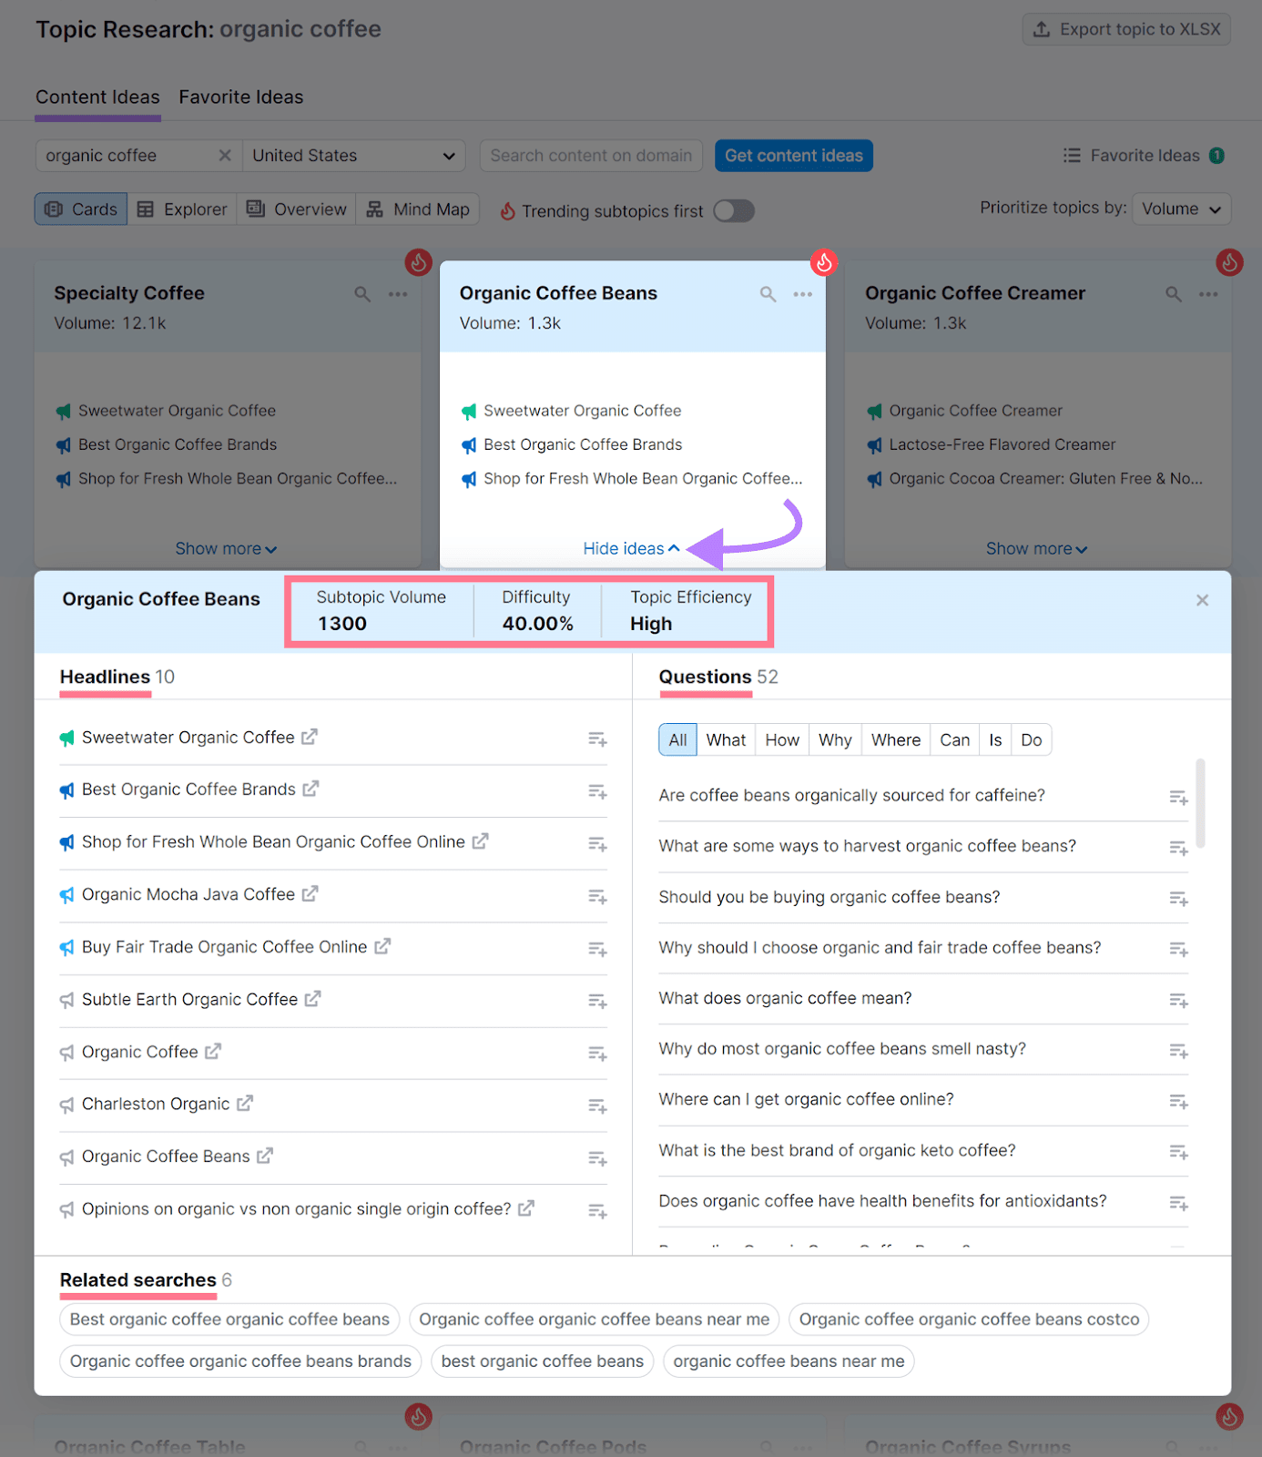Click trending fire badge on Organic Coffee Beans card
Viewport: 1262px width, 1457px height.
(824, 262)
